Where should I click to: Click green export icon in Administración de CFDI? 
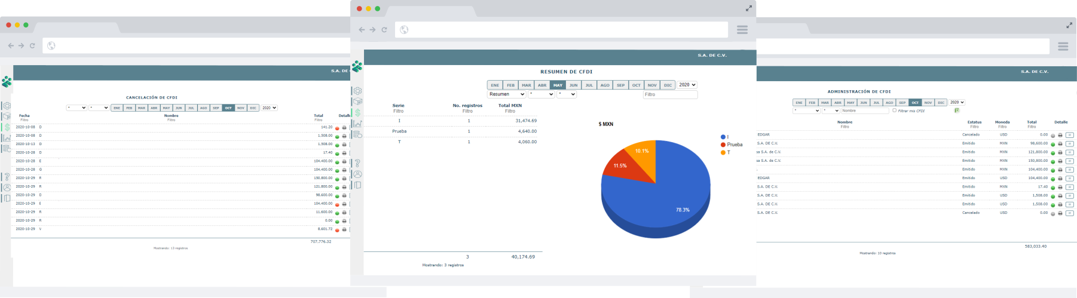957,110
